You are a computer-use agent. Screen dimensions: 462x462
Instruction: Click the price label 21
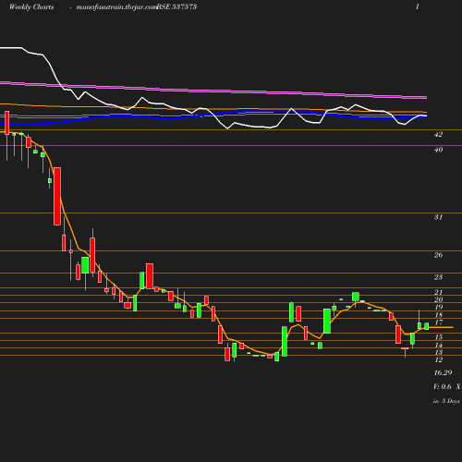coord(438,292)
